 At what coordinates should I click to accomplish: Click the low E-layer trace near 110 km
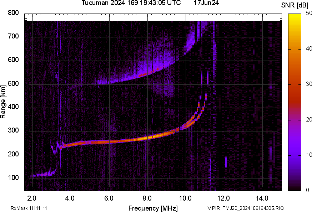click(41, 175)
